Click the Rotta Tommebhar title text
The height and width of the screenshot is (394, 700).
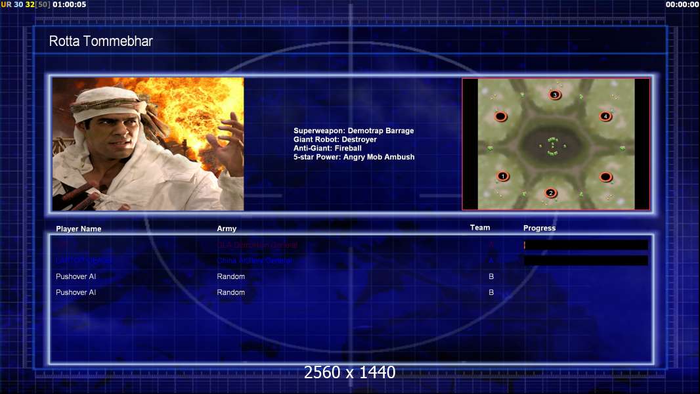point(101,41)
